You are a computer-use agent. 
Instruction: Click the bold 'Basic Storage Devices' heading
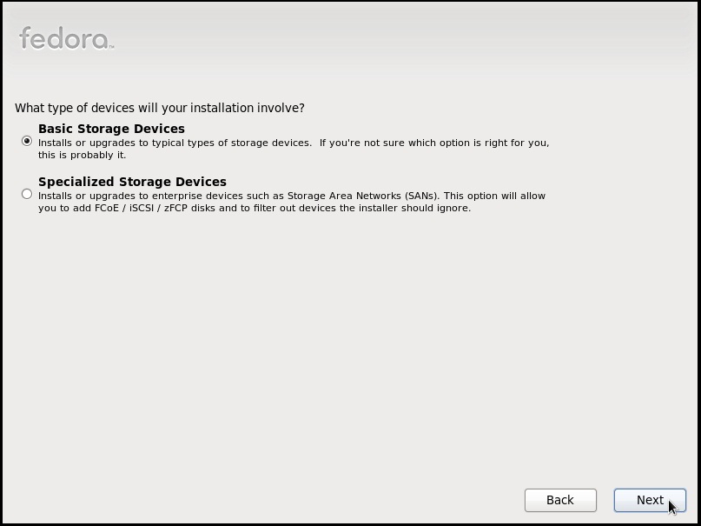click(111, 129)
